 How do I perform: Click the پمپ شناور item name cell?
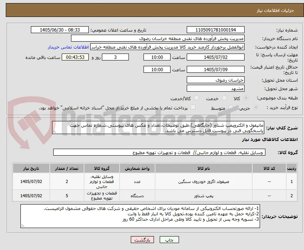204,196
